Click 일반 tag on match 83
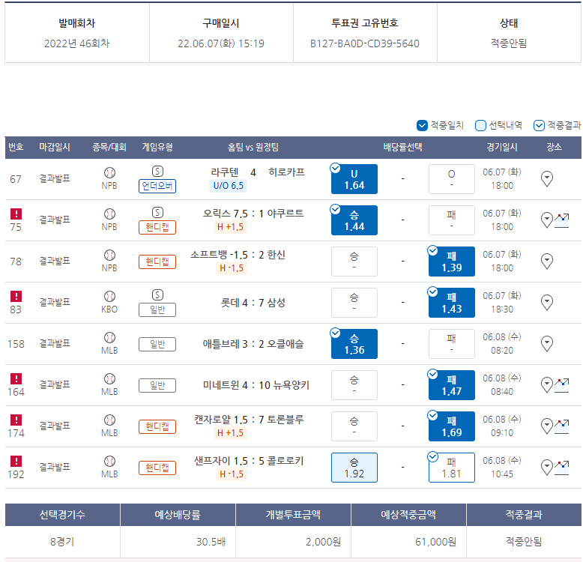Screen dimensions: 583x562 [x=157, y=310]
